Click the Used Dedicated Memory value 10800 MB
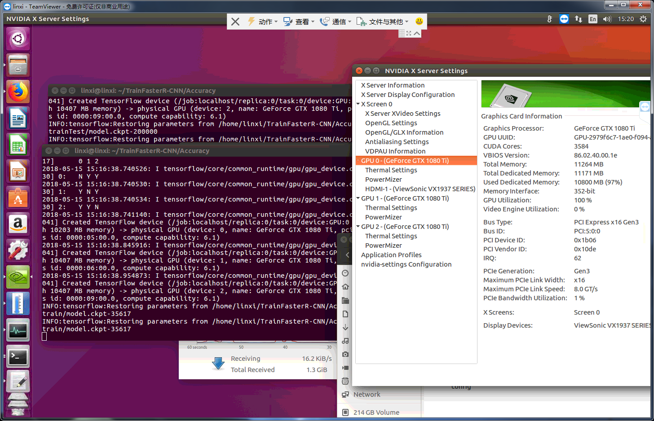Screen dimensions: 654x421 [x=598, y=182]
